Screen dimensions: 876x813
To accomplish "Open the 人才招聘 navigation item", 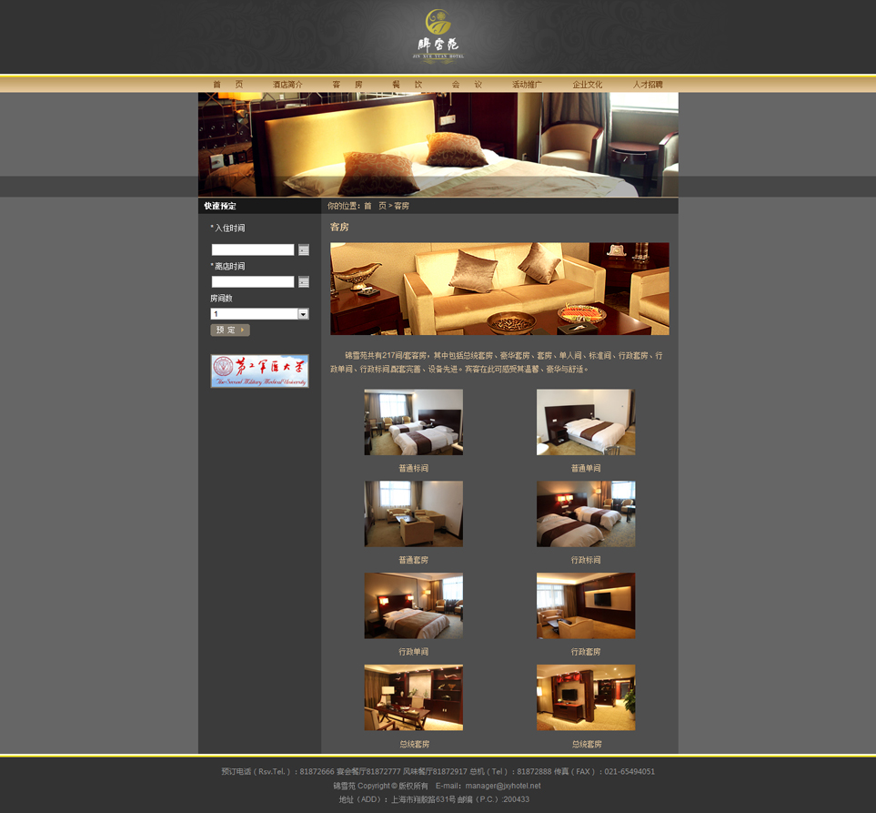I will coord(648,85).
